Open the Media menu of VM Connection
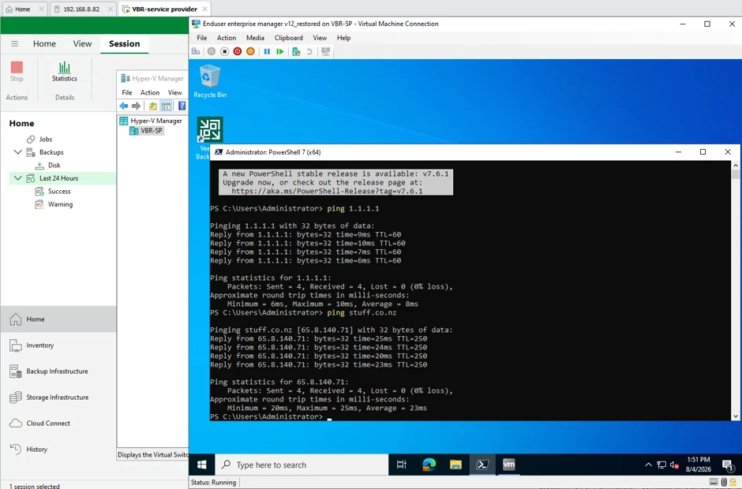Viewport: 742px width, 489px height. click(x=255, y=38)
